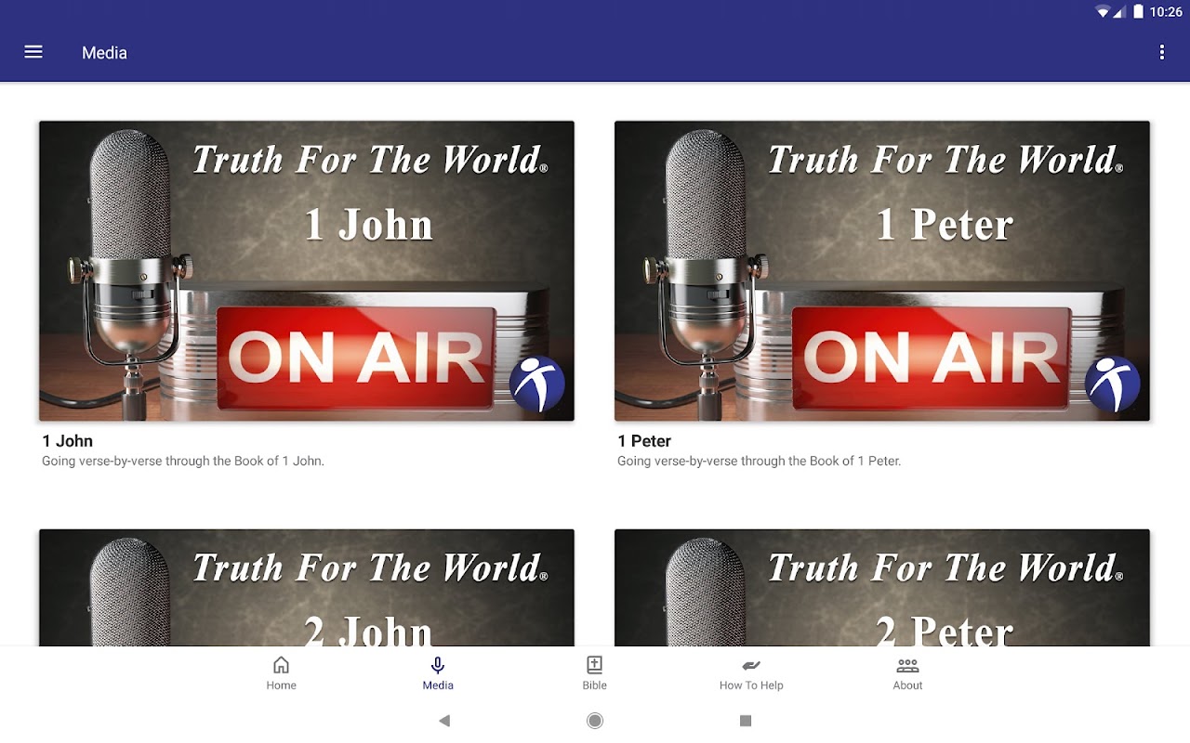The width and height of the screenshot is (1190, 743).
Task: Open the three-dot overflow menu
Action: pyautogui.click(x=1161, y=52)
